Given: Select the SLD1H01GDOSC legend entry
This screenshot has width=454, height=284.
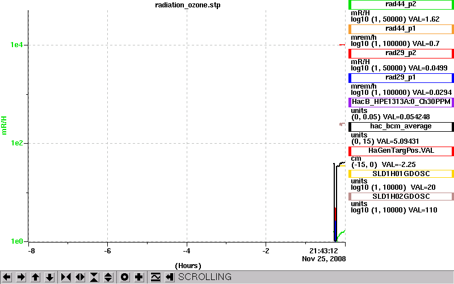Looking at the screenshot, I should [x=401, y=174].
